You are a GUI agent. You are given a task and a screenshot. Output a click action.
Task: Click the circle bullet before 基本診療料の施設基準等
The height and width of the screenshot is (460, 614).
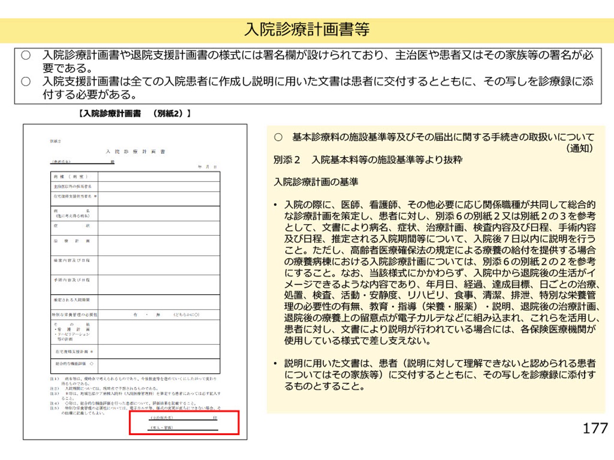click(x=278, y=138)
